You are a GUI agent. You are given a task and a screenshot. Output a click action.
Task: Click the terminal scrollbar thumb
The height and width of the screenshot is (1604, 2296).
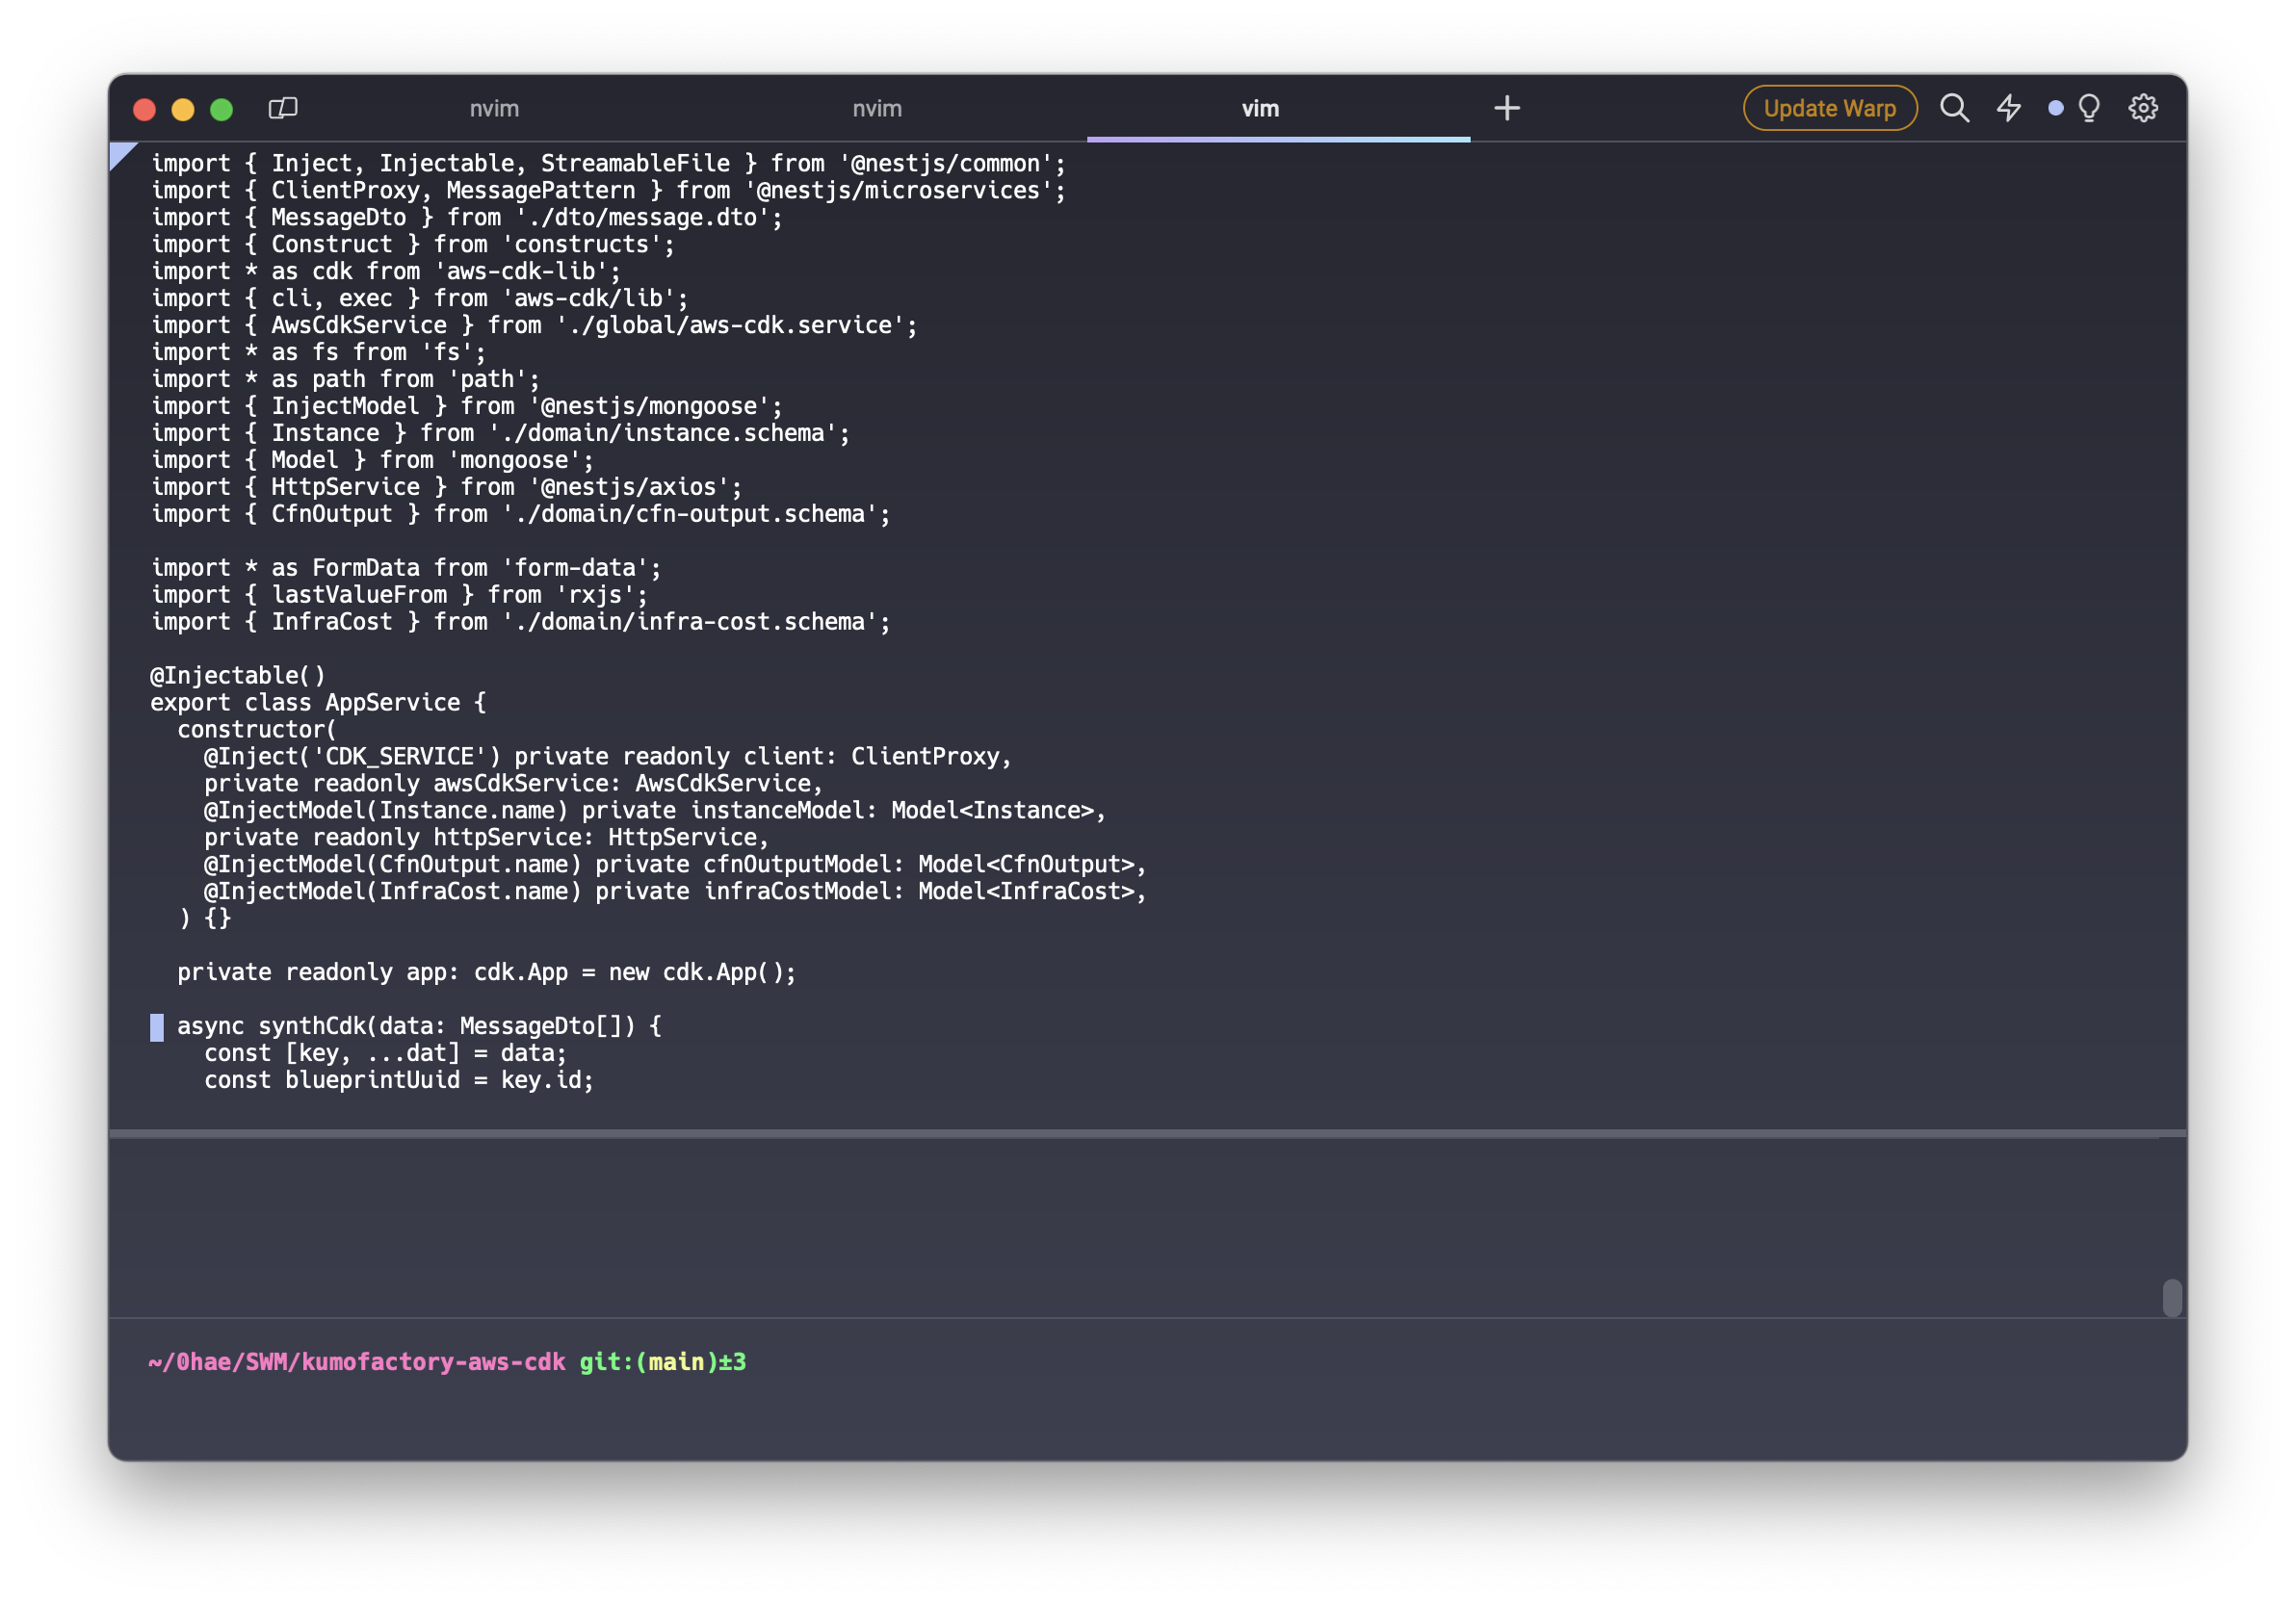pos(2172,1298)
